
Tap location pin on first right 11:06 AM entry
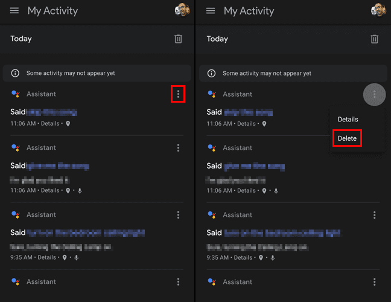coord(264,124)
